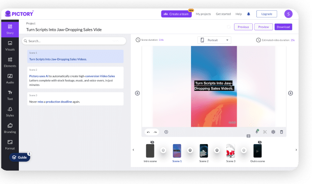Image resolution: width=312 pixels, height=184 pixels.
Task: Click the undo arrow
Action: click(148, 132)
